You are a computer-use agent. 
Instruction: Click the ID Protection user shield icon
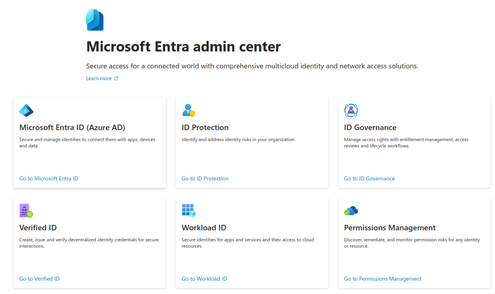tap(189, 110)
